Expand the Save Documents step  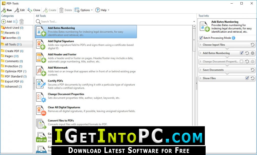pos(201,70)
